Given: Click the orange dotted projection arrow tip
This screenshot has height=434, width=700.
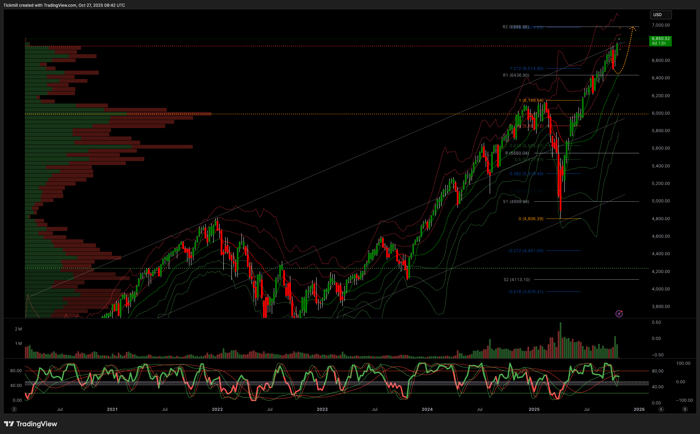Looking at the screenshot, I should [x=633, y=27].
